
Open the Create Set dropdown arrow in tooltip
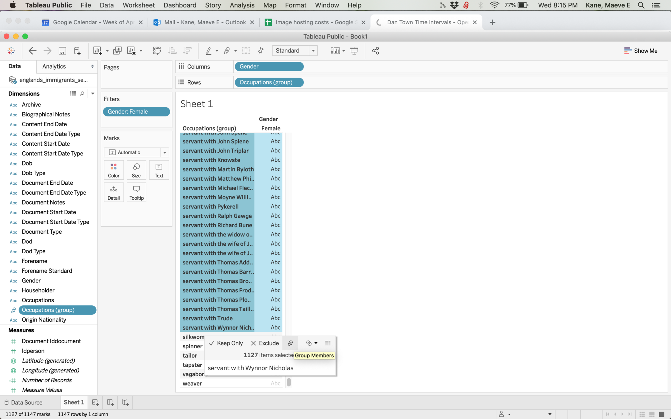316,343
